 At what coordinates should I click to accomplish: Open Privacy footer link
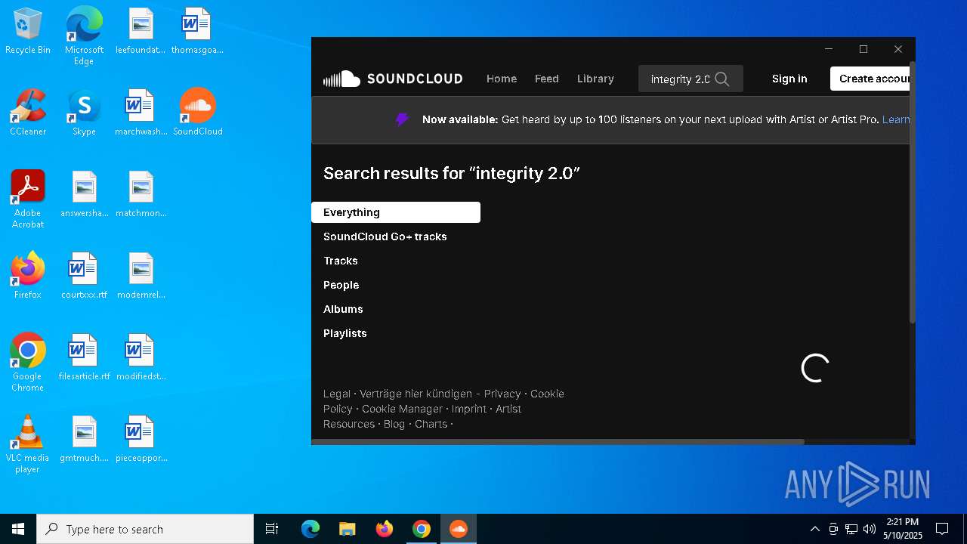(x=502, y=394)
